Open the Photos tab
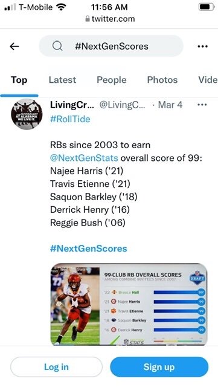 [162, 80]
